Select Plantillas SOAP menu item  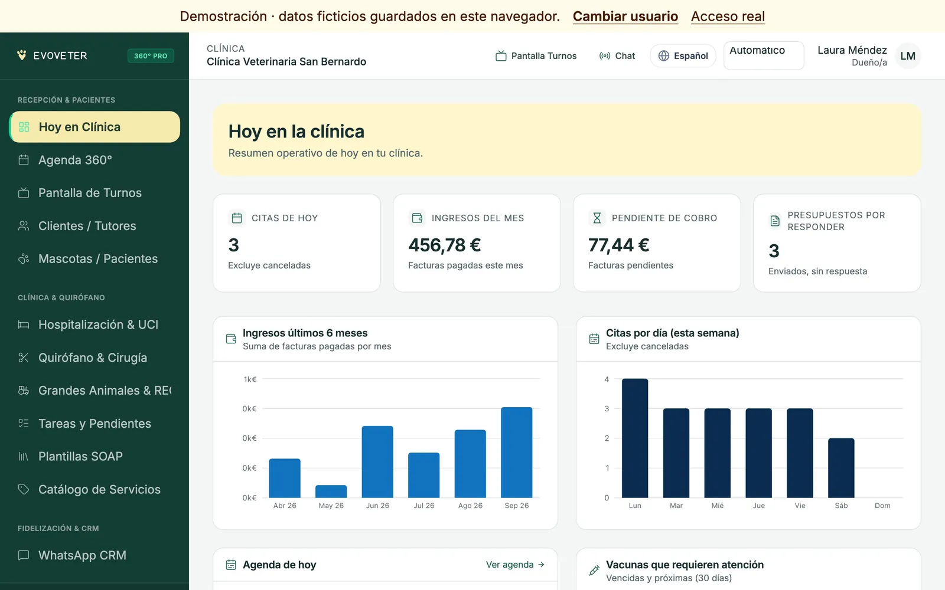click(94, 456)
